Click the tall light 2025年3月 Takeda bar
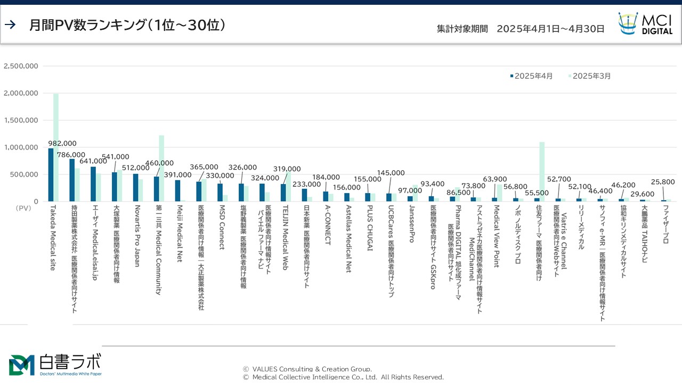Viewport: 682px width, 383px height. coord(56,147)
